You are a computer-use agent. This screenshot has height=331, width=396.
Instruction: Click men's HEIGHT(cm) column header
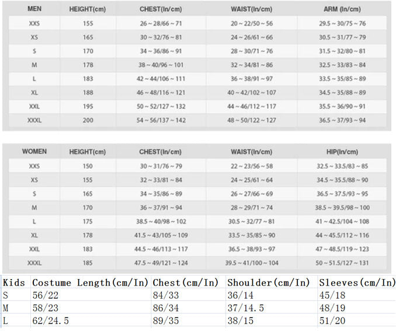tap(88, 9)
